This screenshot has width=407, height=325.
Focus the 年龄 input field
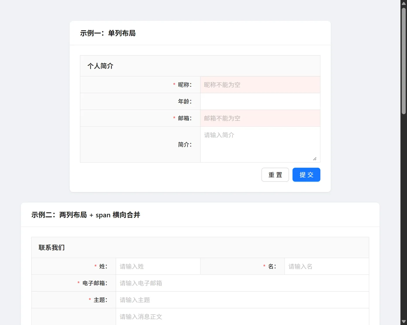click(x=260, y=101)
